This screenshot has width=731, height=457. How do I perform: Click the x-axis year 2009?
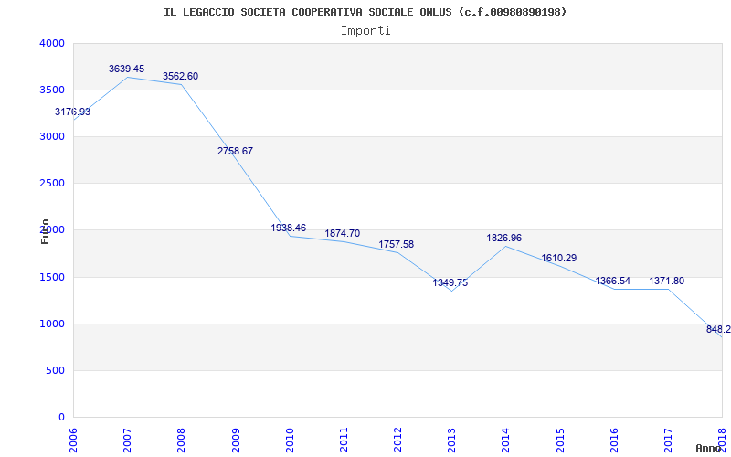[x=236, y=441]
